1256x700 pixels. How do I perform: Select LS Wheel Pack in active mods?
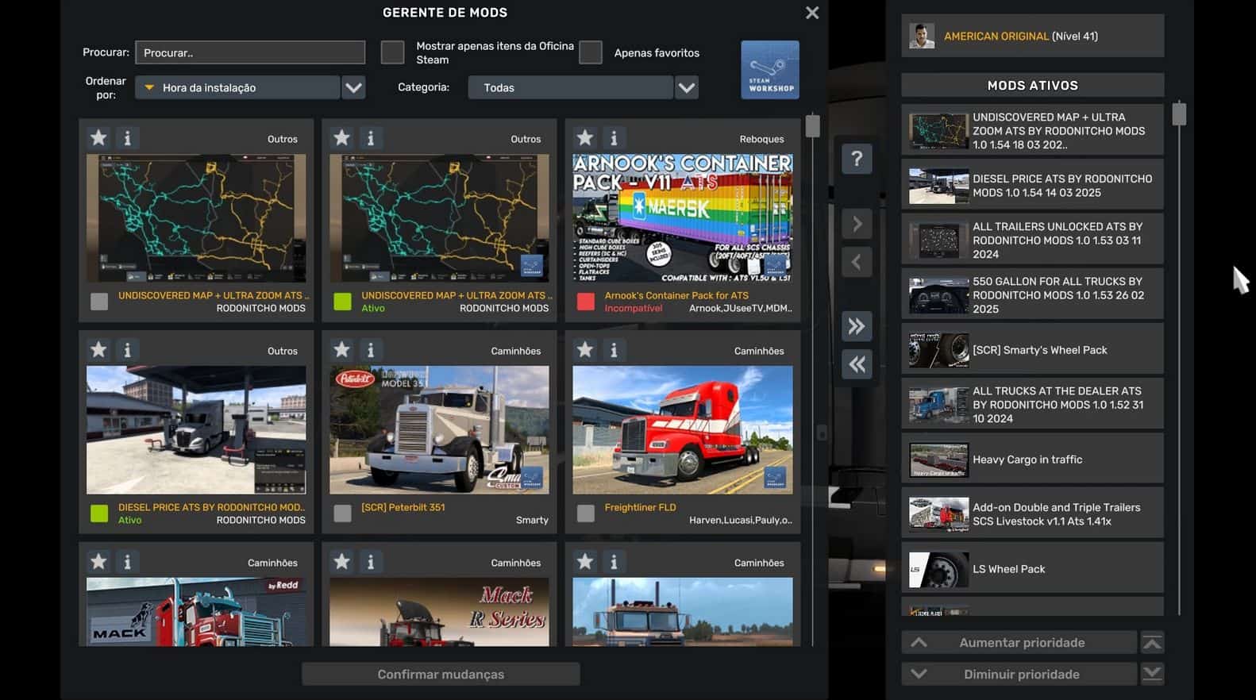pyautogui.click(x=1031, y=569)
